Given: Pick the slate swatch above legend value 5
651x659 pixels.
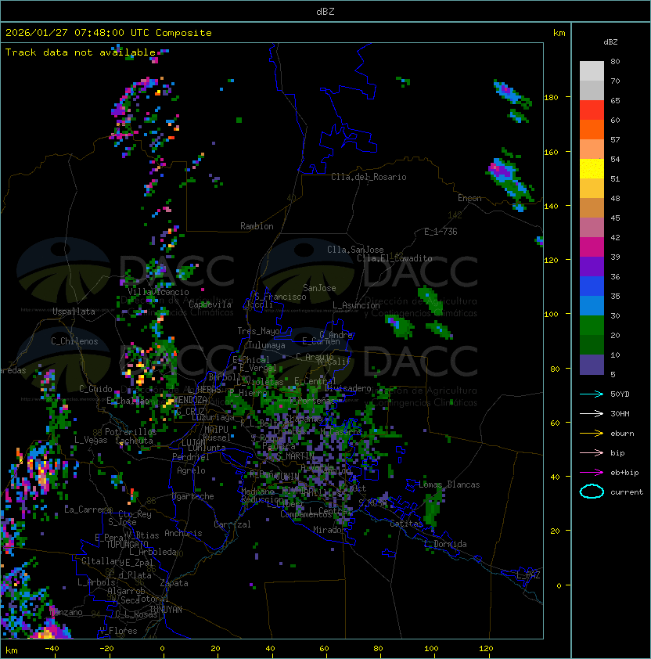Looking at the screenshot, I should [x=592, y=365].
